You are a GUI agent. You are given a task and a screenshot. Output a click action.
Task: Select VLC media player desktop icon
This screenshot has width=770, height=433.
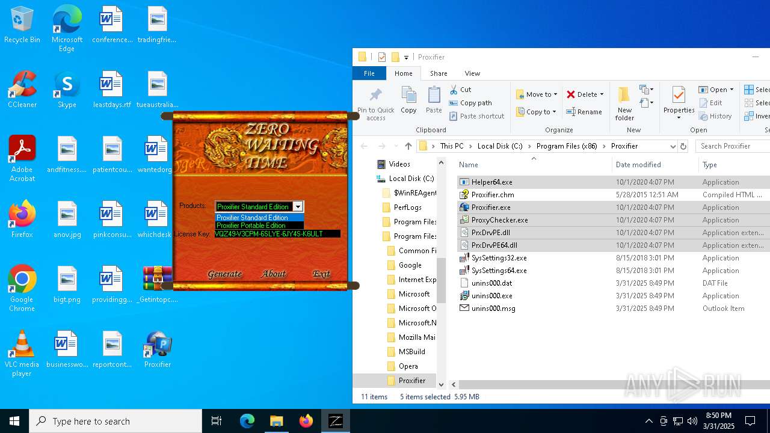[x=22, y=354]
